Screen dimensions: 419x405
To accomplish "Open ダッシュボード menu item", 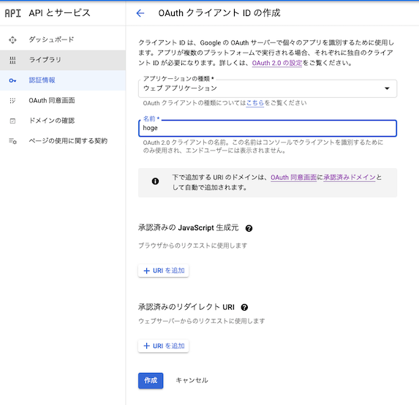I will [63, 39].
